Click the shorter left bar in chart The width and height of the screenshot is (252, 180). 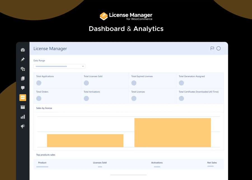85,140
